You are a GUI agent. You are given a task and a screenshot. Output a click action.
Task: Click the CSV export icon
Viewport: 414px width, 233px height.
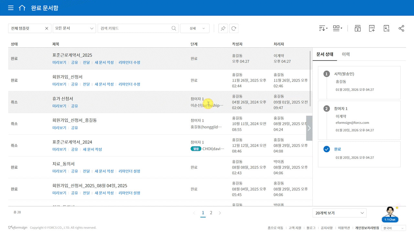pyautogui.click(x=372, y=28)
